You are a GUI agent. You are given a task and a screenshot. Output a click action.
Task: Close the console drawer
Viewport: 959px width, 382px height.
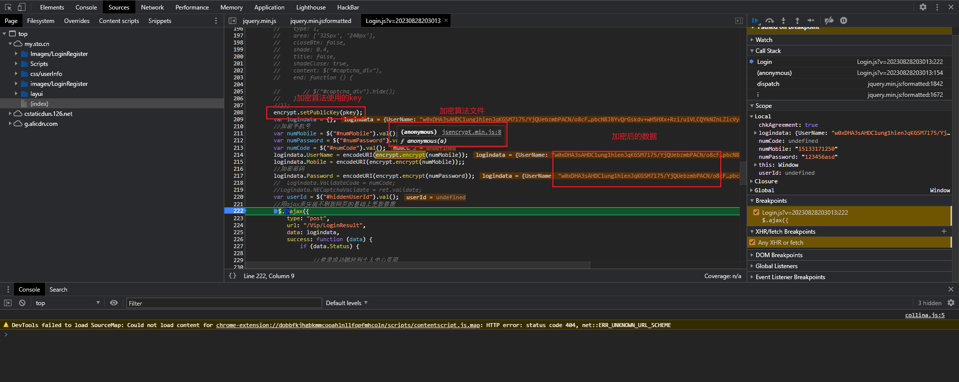point(951,289)
